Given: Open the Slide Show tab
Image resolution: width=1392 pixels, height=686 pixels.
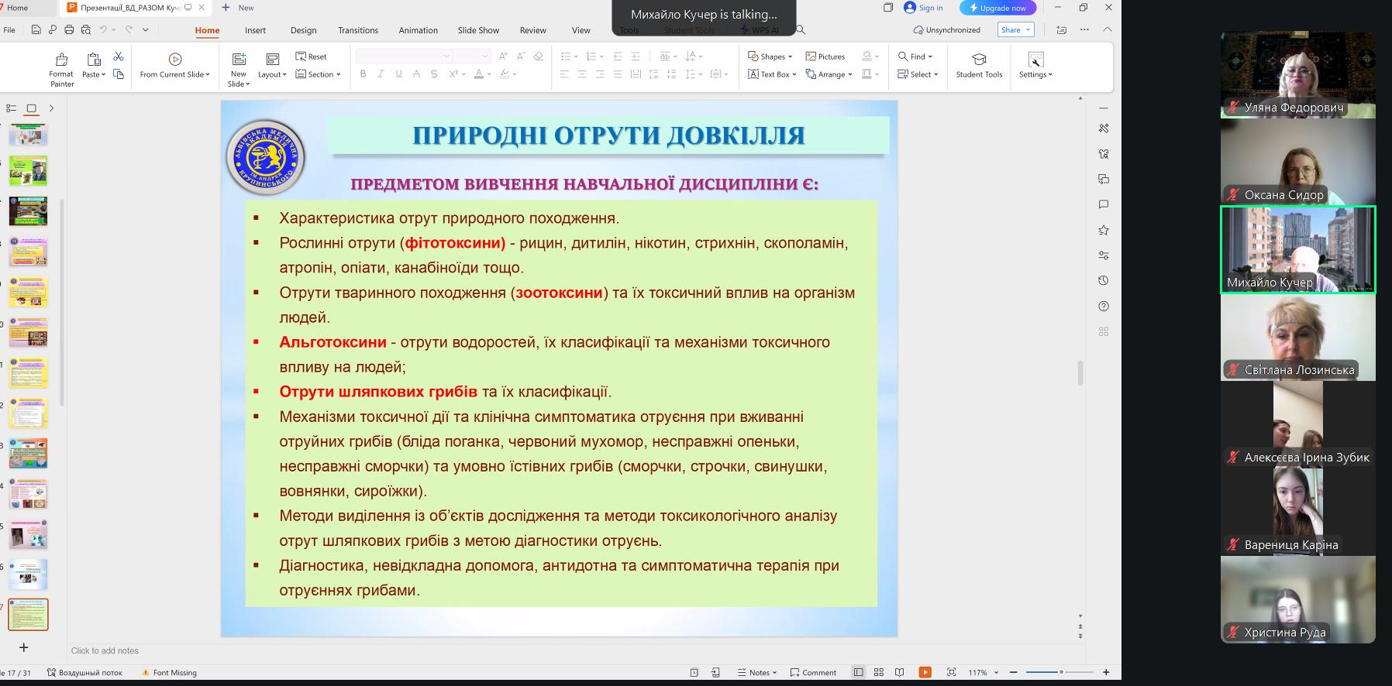Looking at the screenshot, I should (x=478, y=30).
